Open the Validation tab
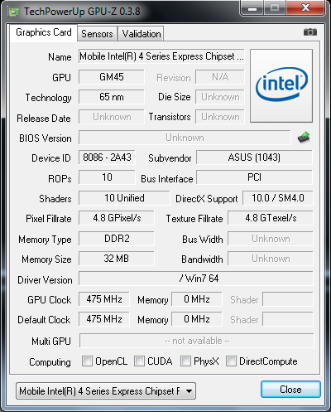This screenshot has height=412, width=331. click(x=142, y=34)
